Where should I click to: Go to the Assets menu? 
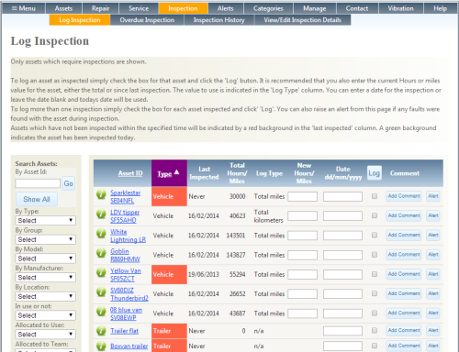coord(63,8)
